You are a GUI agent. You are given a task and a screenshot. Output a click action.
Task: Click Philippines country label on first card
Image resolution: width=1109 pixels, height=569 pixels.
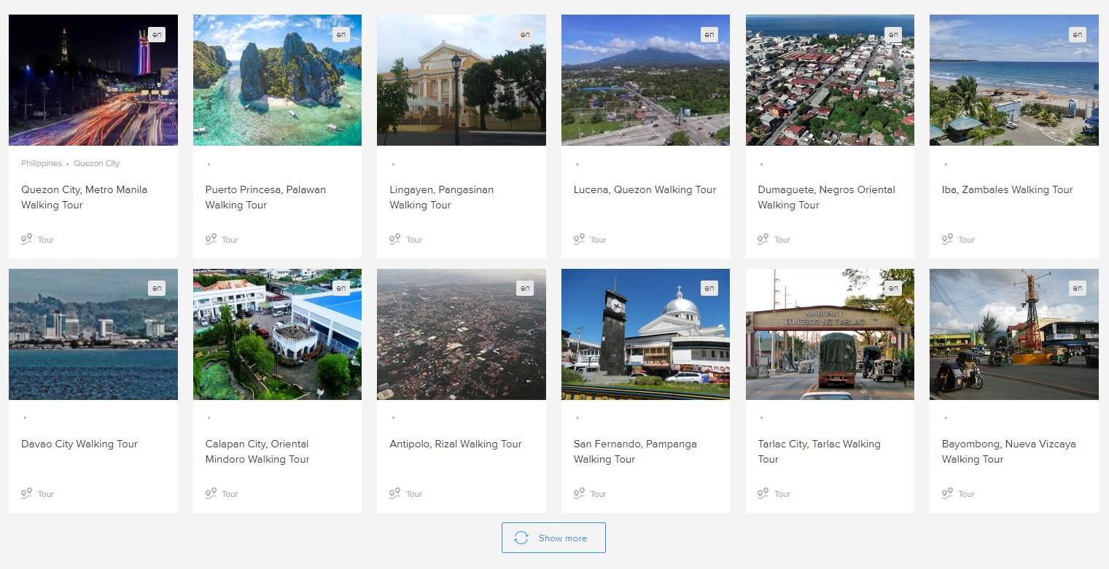click(42, 163)
